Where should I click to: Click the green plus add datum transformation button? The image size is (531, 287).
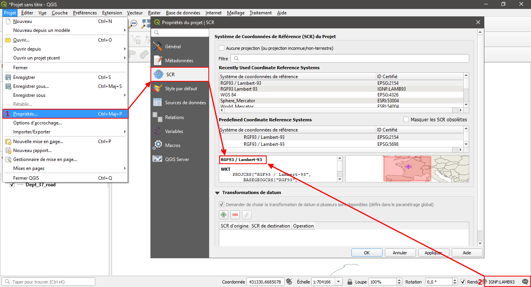224,215
